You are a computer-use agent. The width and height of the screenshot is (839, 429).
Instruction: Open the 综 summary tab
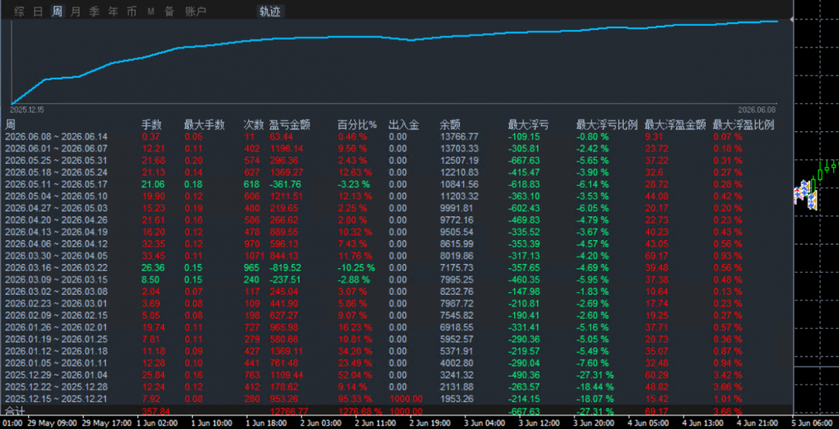(20, 11)
